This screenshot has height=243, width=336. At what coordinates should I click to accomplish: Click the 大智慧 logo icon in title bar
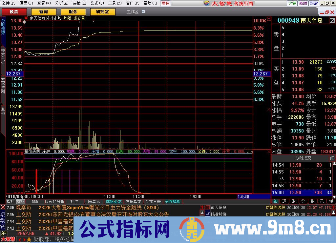(206, 3)
